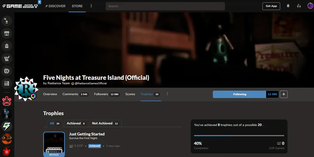The height and width of the screenshot is (157, 314).
Task: Open the user avatar menu
Action: (x=310, y=6)
